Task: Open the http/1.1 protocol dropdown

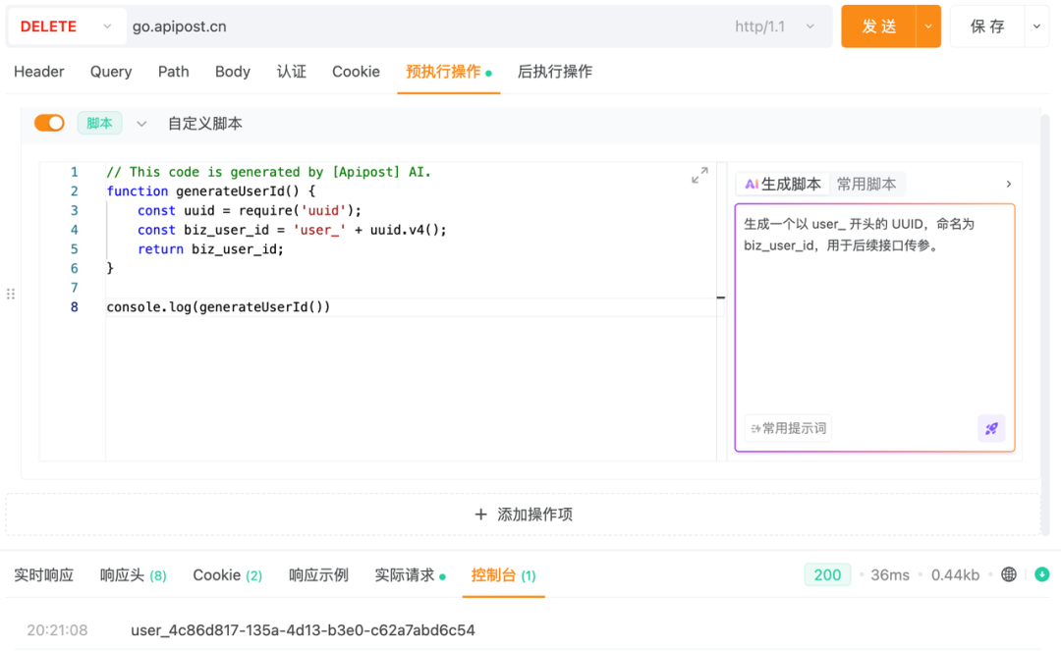Action: pyautogui.click(x=774, y=27)
